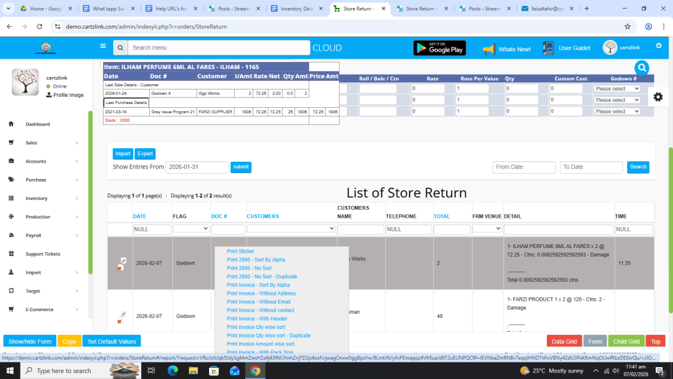Viewport: 673px width, 379px height.
Task: Click the Edge icon in Windows taskbar
Action: point(172,371)
